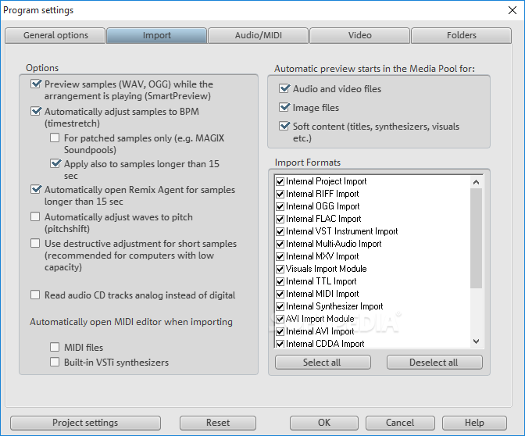Viewport: 525px width, 436px height.
Task: Toggle Visuals Import Module checkbox
Action: (x=280, y=269)
